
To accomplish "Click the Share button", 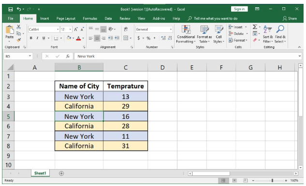I will (290, 18).
